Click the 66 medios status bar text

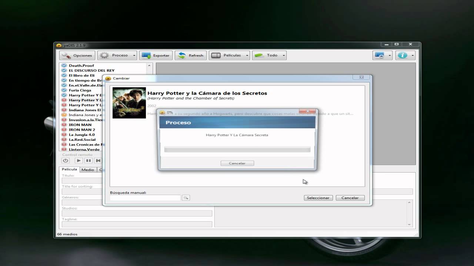pyautogui.click(x=67, y=234)
